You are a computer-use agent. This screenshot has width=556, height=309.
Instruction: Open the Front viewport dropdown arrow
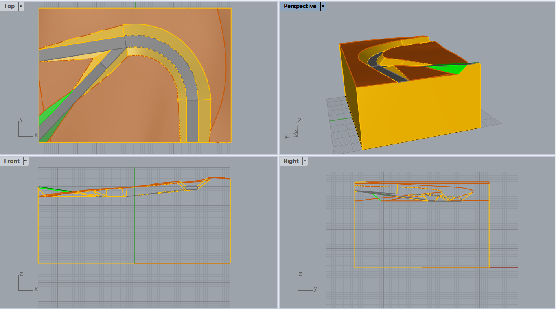(26, 161)
